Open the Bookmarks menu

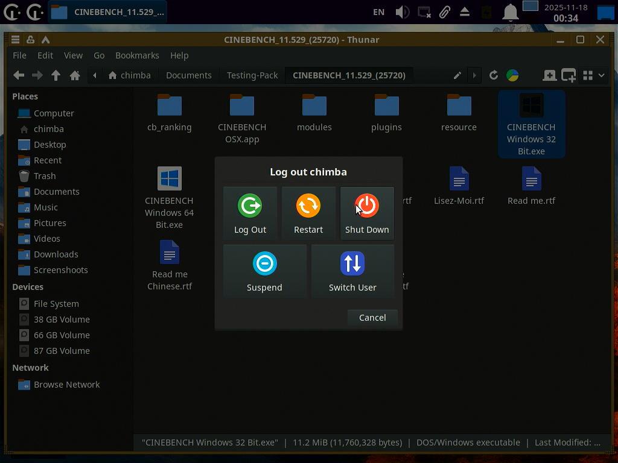(137, 55)
